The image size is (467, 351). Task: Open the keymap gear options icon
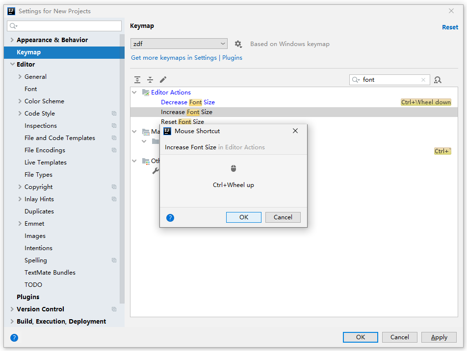238,44
